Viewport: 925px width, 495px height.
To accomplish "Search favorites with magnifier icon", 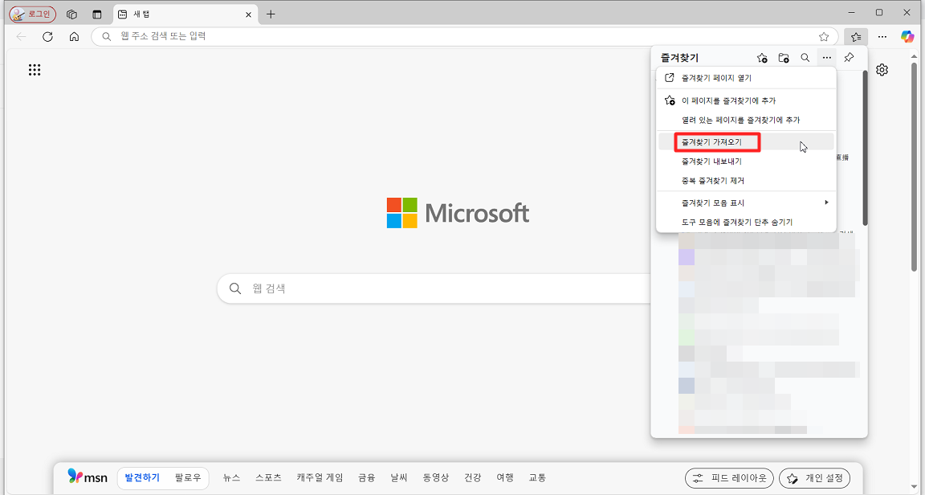I will 805,58.
